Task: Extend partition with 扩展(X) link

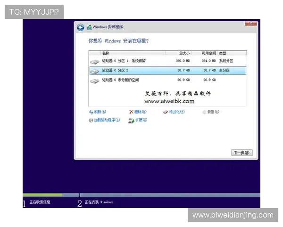Action: pos(141,120)
